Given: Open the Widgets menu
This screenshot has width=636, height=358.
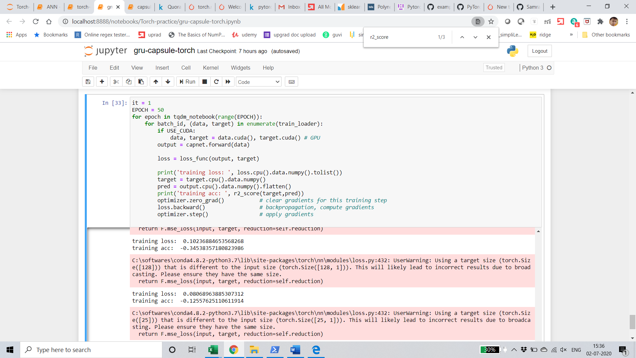Looking at the screenshot, I should click(x=240, y=68).
